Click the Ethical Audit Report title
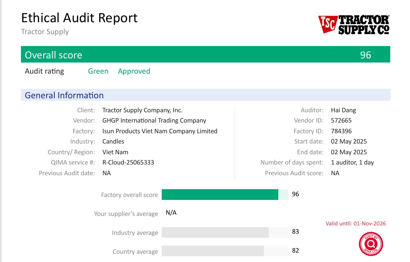Viewport: 410px width, 262px height. coord(79,18)
